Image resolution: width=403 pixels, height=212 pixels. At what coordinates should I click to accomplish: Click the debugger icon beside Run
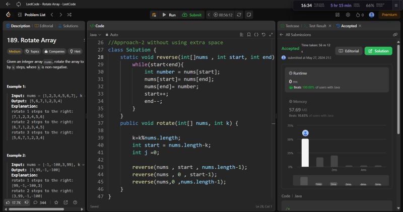point(154,15)
